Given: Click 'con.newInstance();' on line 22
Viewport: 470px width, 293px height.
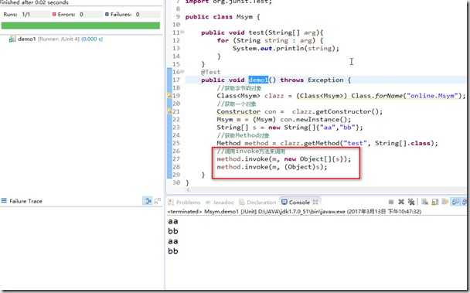Looking at the screenshot, I should 315,119.
